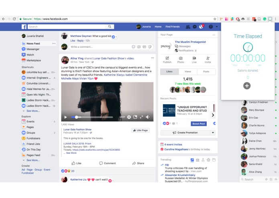Viewport: 279px width, 198px height.
Task: Click Photo on Your Page
Action: point(181,60)
